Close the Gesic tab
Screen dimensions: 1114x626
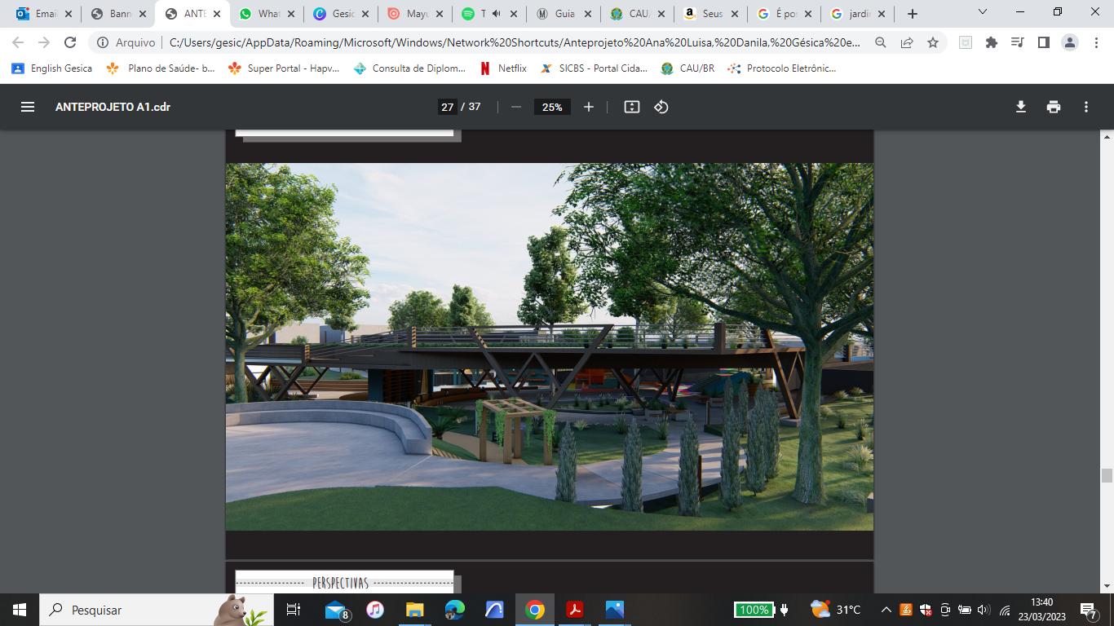(x=365, y=14)
